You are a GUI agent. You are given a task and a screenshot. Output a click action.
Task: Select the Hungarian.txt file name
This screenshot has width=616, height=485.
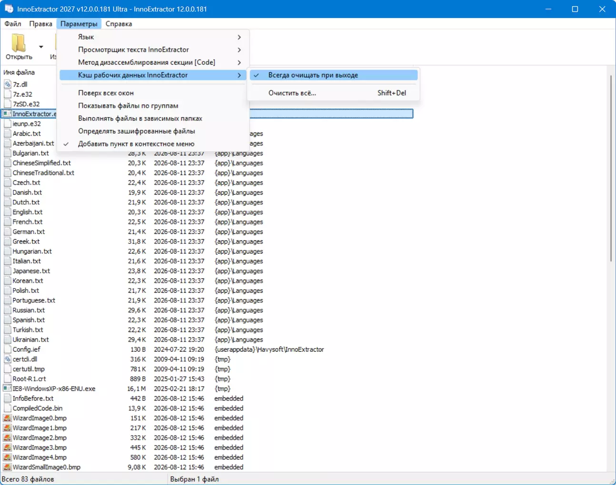point(32,251)
